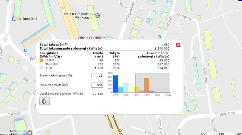Click the orange 1000 histogram bar
The image size is (242, 135).
tap(147, 85)
